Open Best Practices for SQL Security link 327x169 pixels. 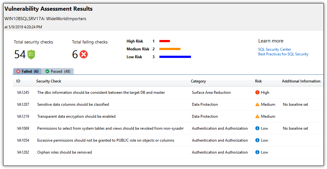(283, 54)
